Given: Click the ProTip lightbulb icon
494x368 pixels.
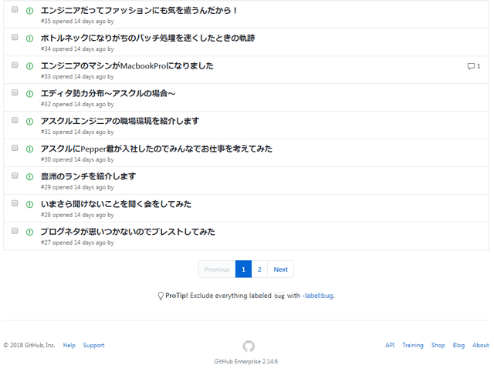Looking at the screenshot, I should (161, 296).
